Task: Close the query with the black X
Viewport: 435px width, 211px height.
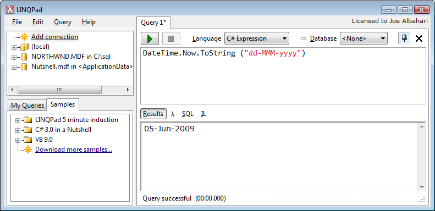Action: pos(419,38)
